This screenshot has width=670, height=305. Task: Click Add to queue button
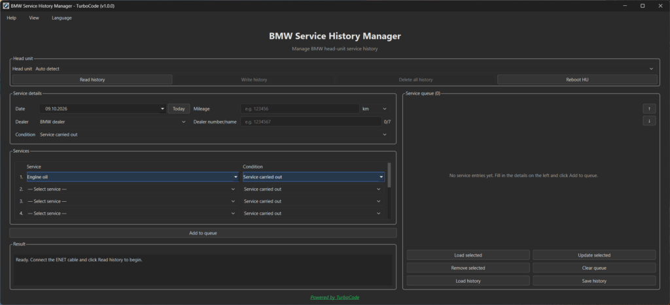203,233
